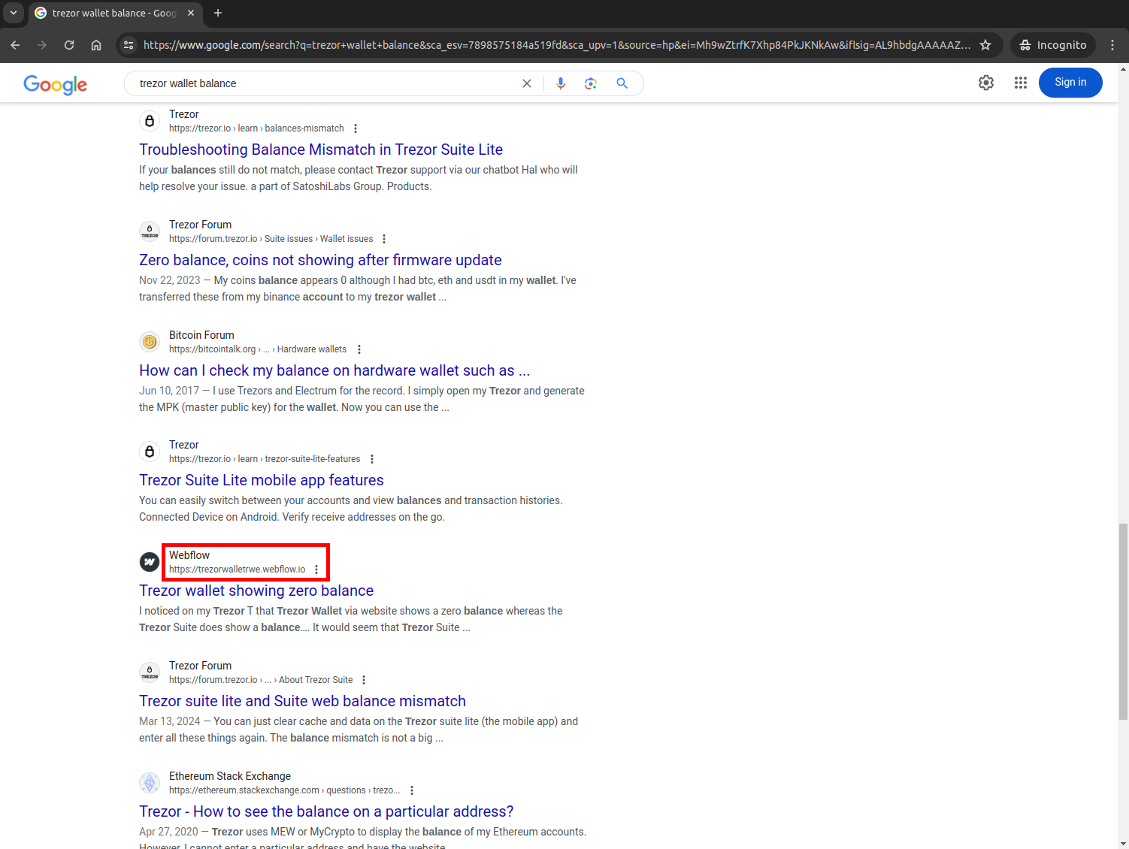1129x849 pixels.
Task: Click Trezor favicon of Suite Lite features result
Action: click(150, 452)
